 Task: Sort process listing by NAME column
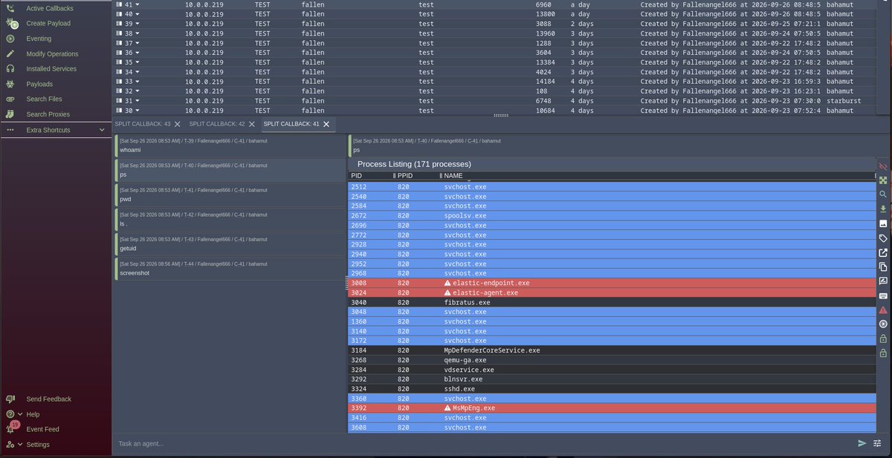453,176
